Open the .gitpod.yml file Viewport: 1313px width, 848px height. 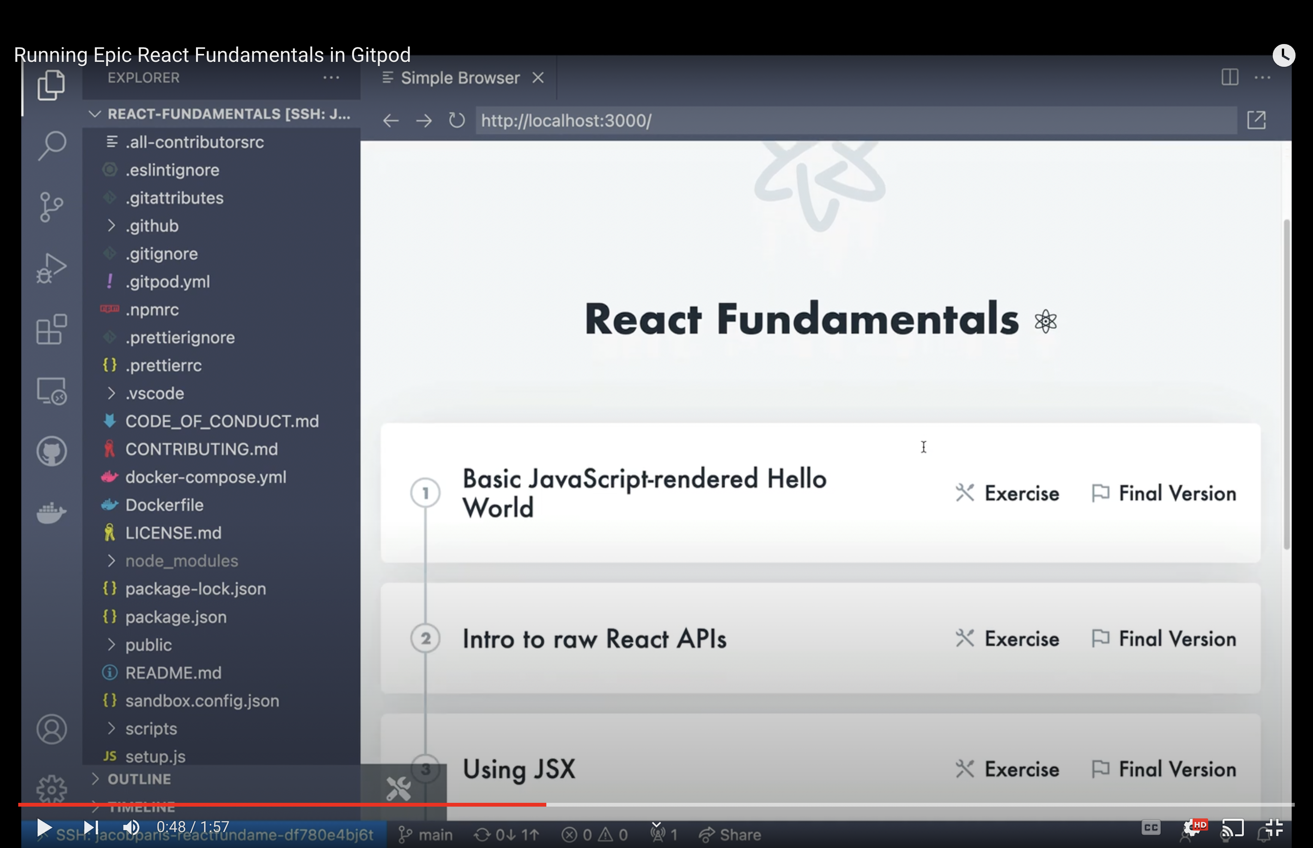[221, 281]
